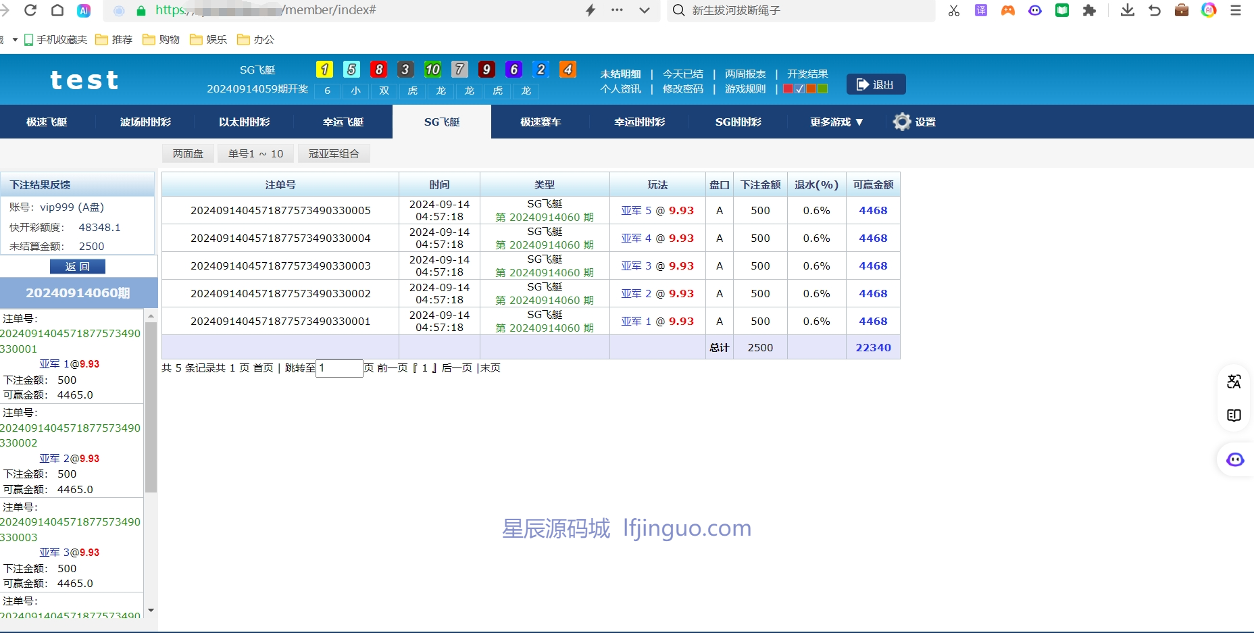
Task: Switch to the SG时时彩 game tab
Action: pos(738,122)
